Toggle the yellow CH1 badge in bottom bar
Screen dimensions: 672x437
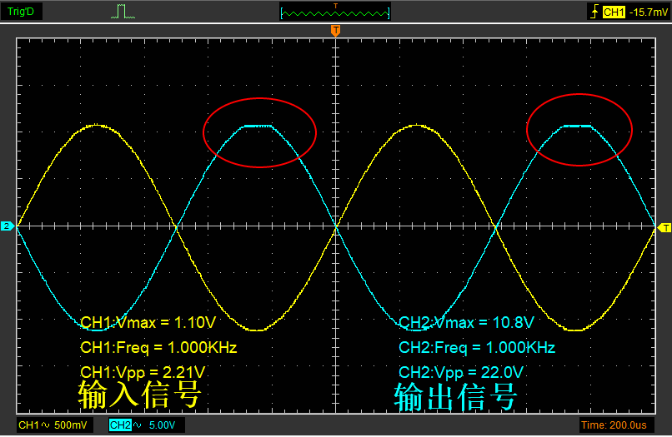[x=28, y=425]
